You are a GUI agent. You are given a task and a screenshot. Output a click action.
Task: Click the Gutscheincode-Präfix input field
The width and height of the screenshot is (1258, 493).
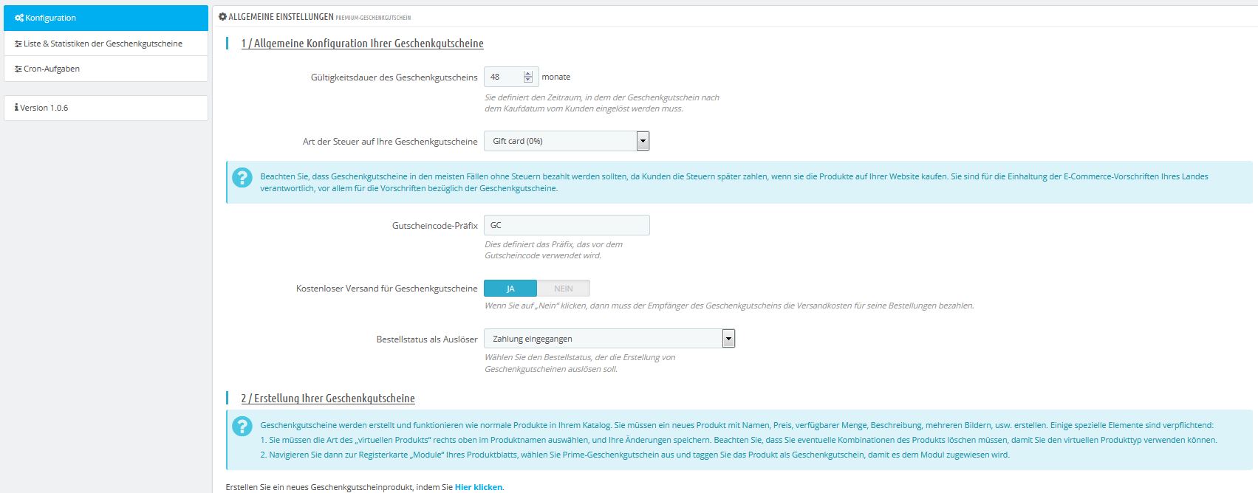pos(567,225)
